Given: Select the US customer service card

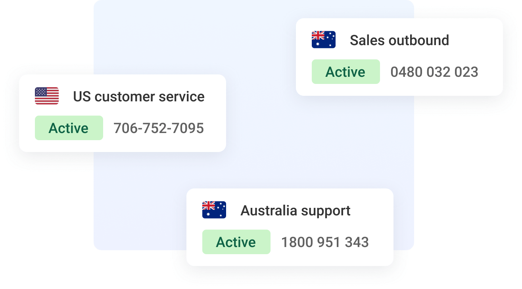Looking at the screenshot, I should (123, 113).
